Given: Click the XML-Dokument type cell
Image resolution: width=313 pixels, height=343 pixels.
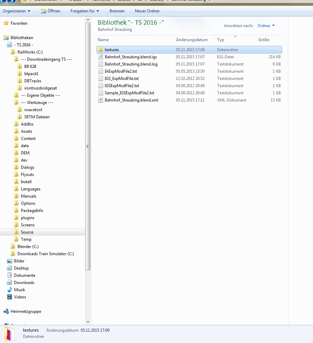Looking at the screenshot, I should coord(231,100).
